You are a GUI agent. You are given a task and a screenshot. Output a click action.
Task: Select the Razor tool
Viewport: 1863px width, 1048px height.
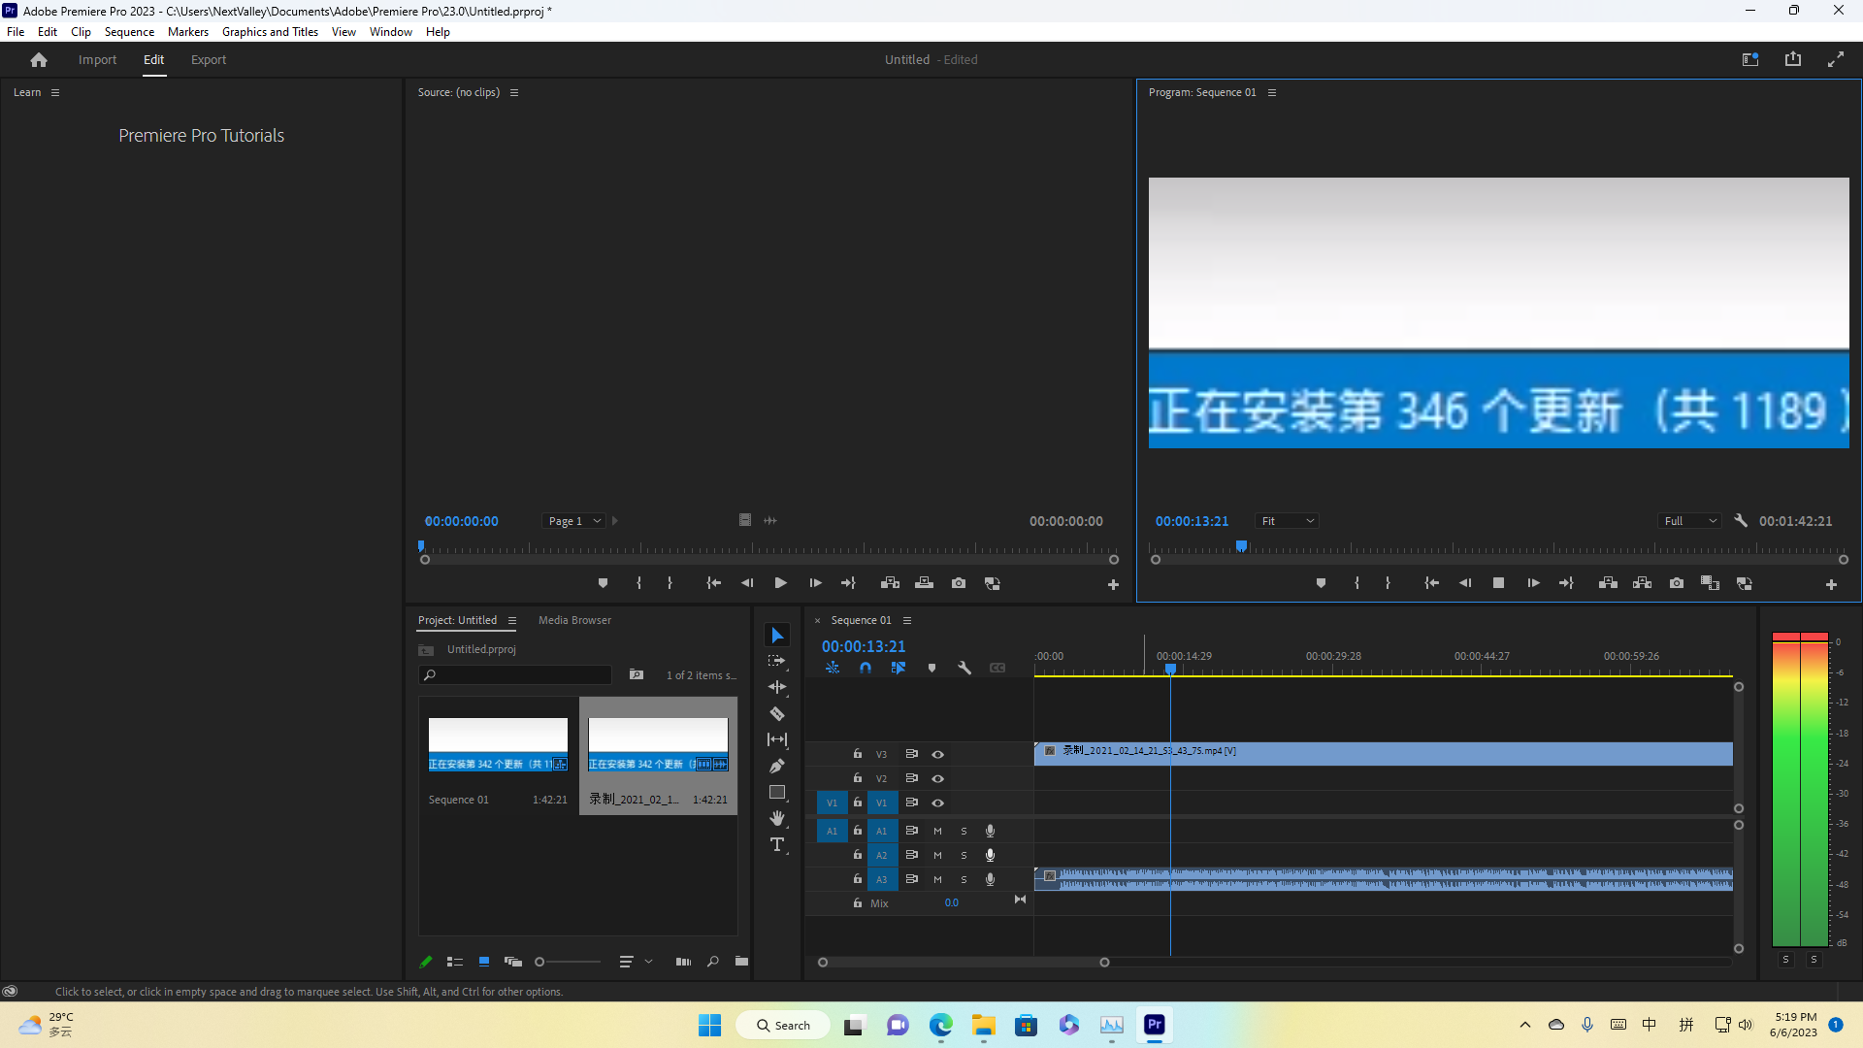pos(777,714)
